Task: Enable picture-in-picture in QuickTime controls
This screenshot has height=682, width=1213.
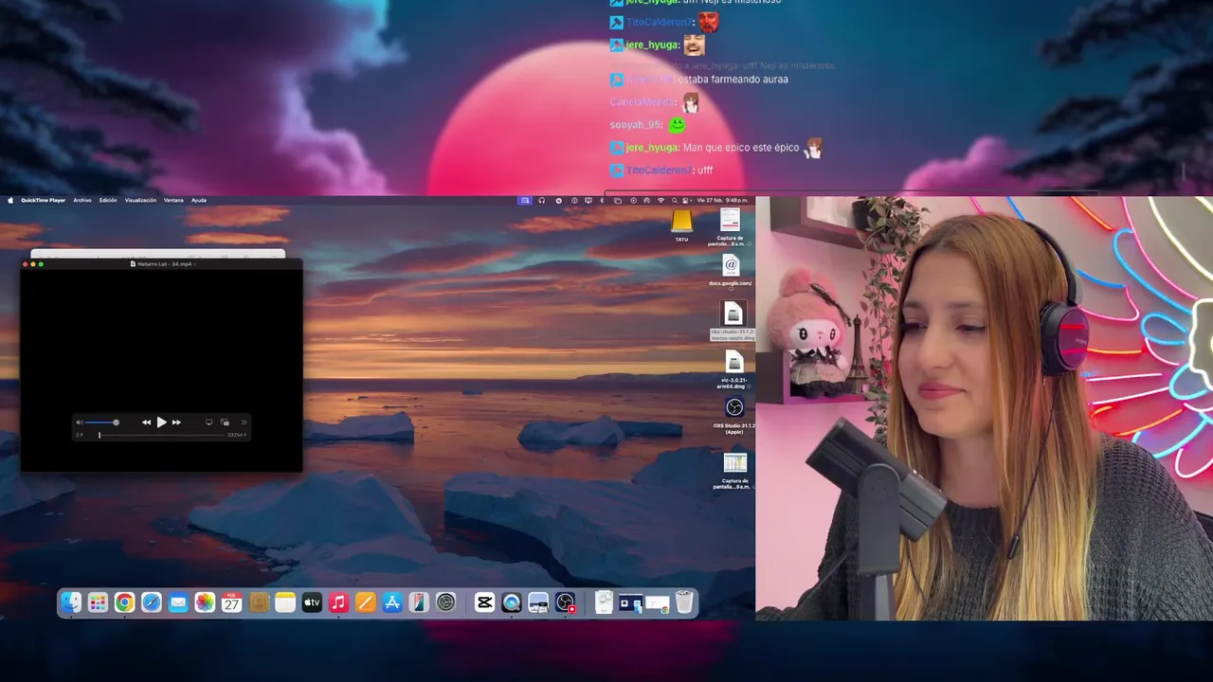Action: [225, 422]
